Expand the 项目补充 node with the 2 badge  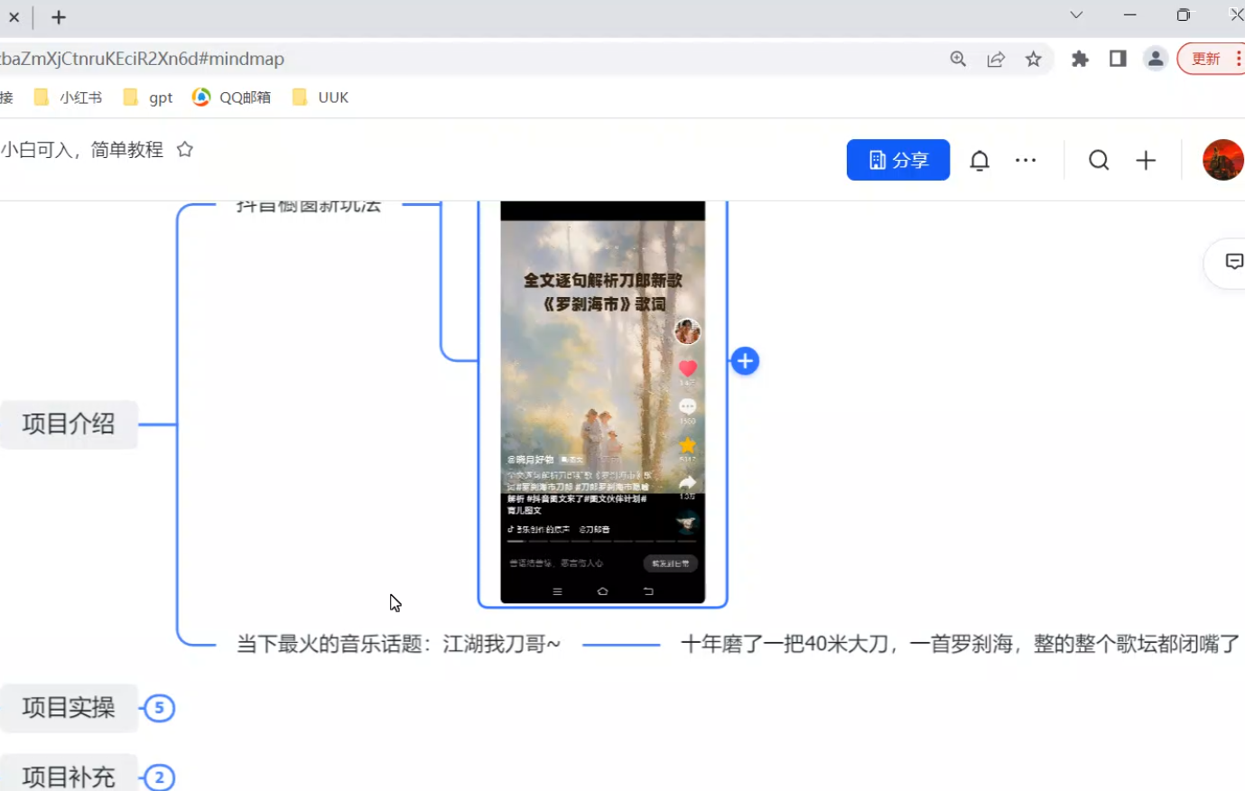tap(159, 777)
